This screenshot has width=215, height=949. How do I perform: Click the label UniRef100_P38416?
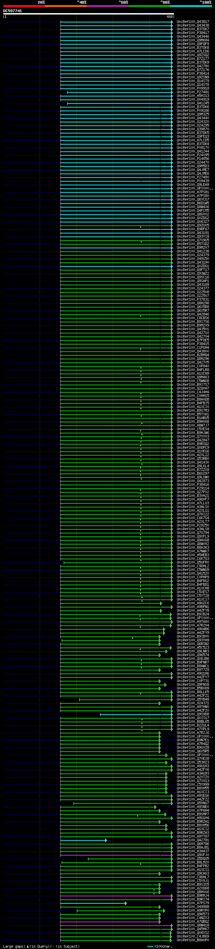point(193,485)
